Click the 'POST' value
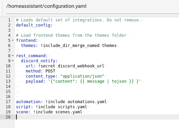 (50, 71)
